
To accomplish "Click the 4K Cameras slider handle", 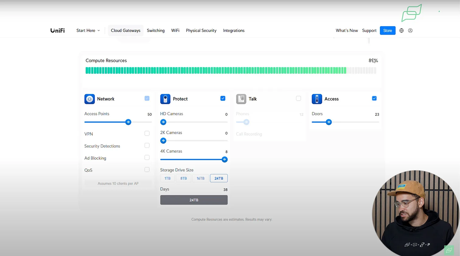I will click(x=225, y=159).
